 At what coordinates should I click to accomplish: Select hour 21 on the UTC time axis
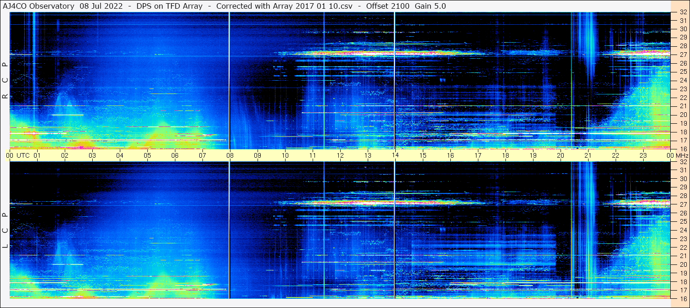(588, 155)
